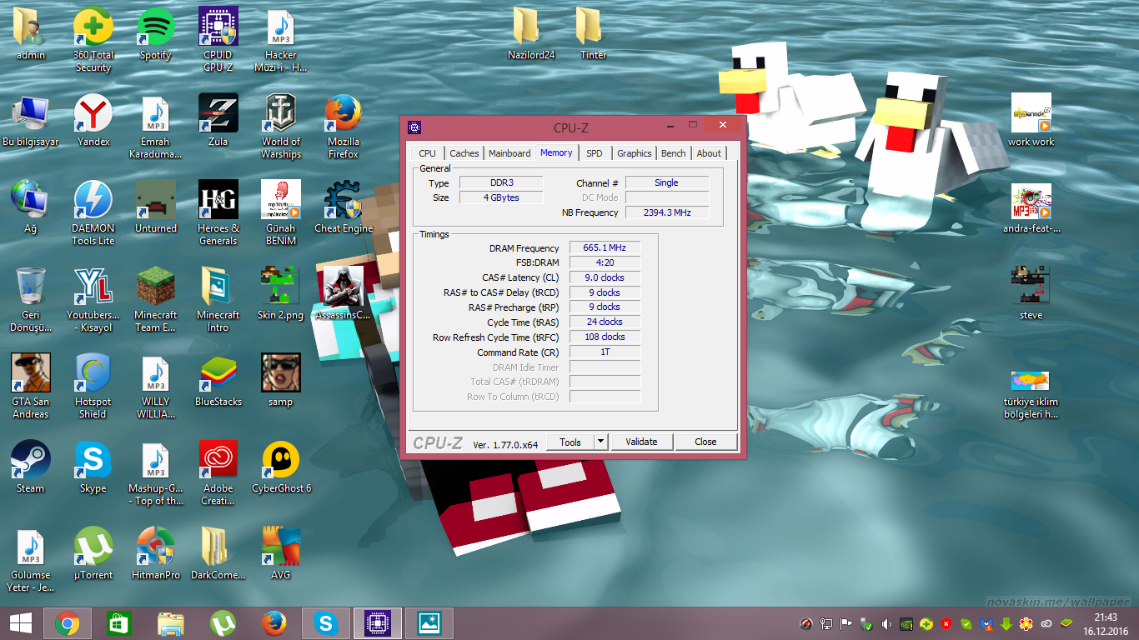Switch to the SPD tab
This screenshot has height=640, width=1139.
click(594, 153)
